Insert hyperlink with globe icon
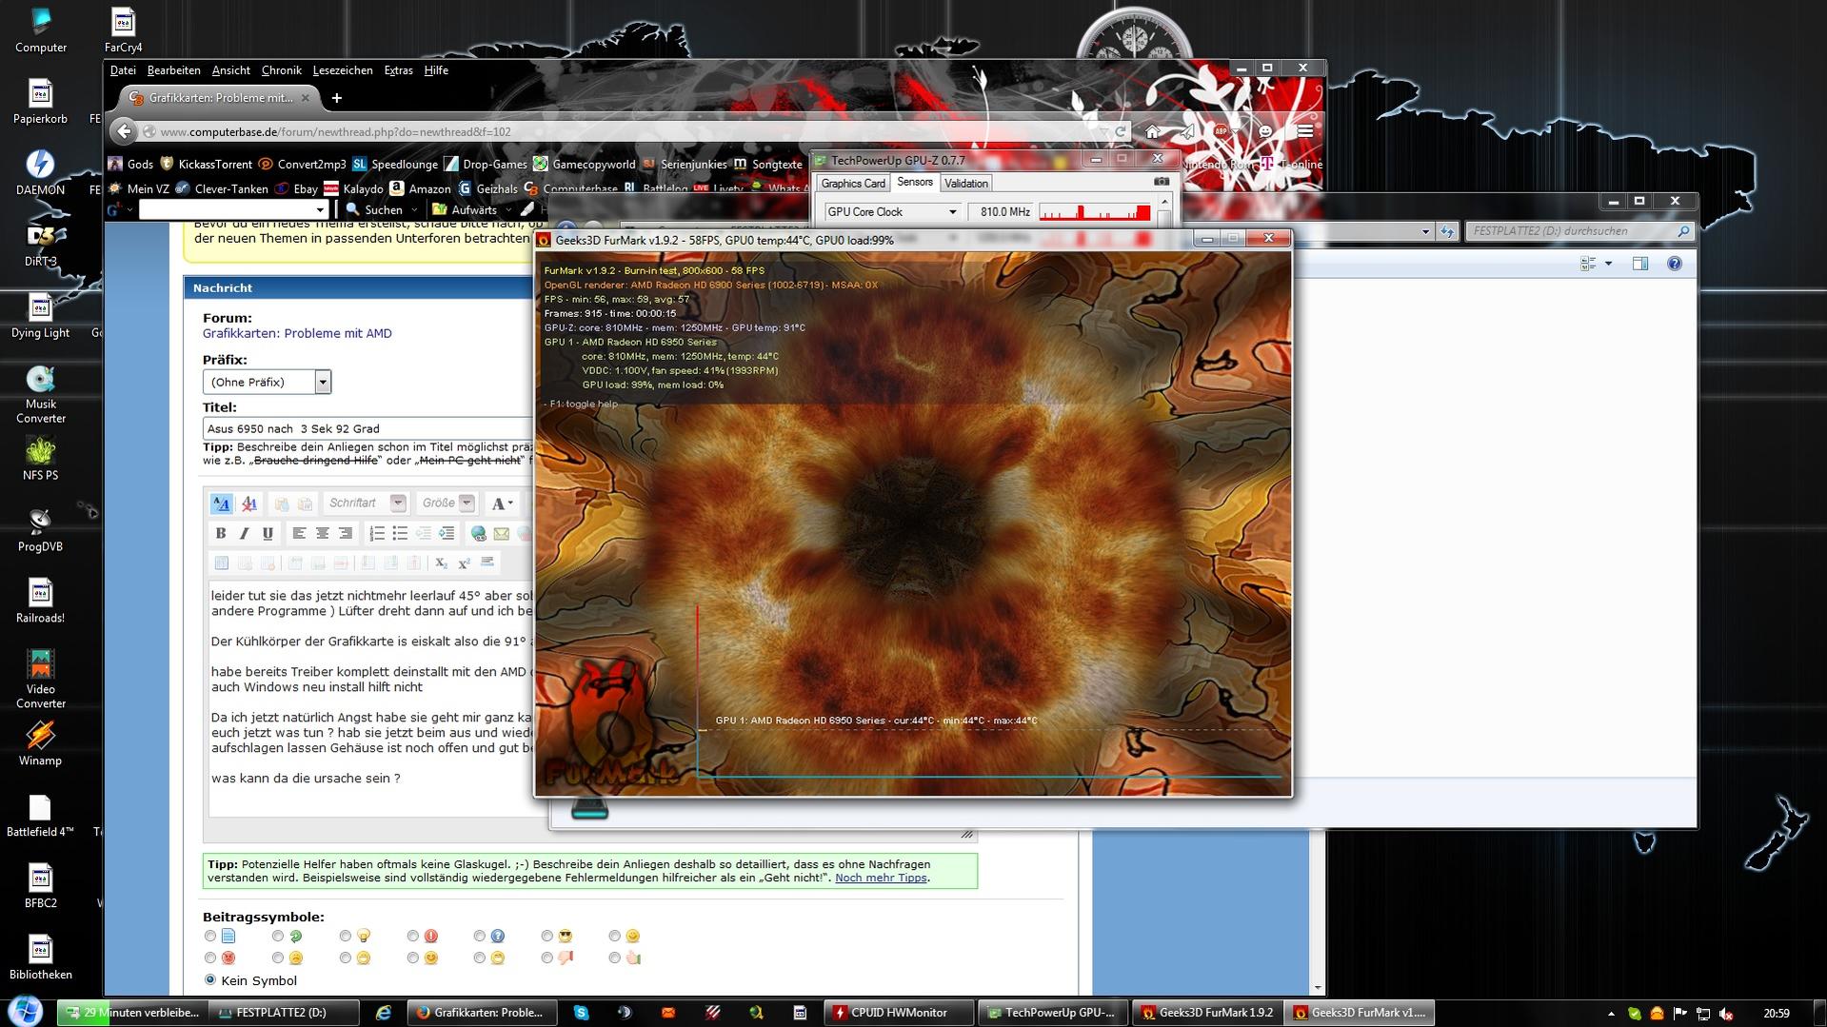 tap(478, 534)
